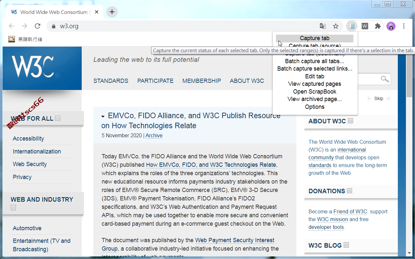Click the translate page icon
This screenshot has width=415, height=259.
click(323, 26)
